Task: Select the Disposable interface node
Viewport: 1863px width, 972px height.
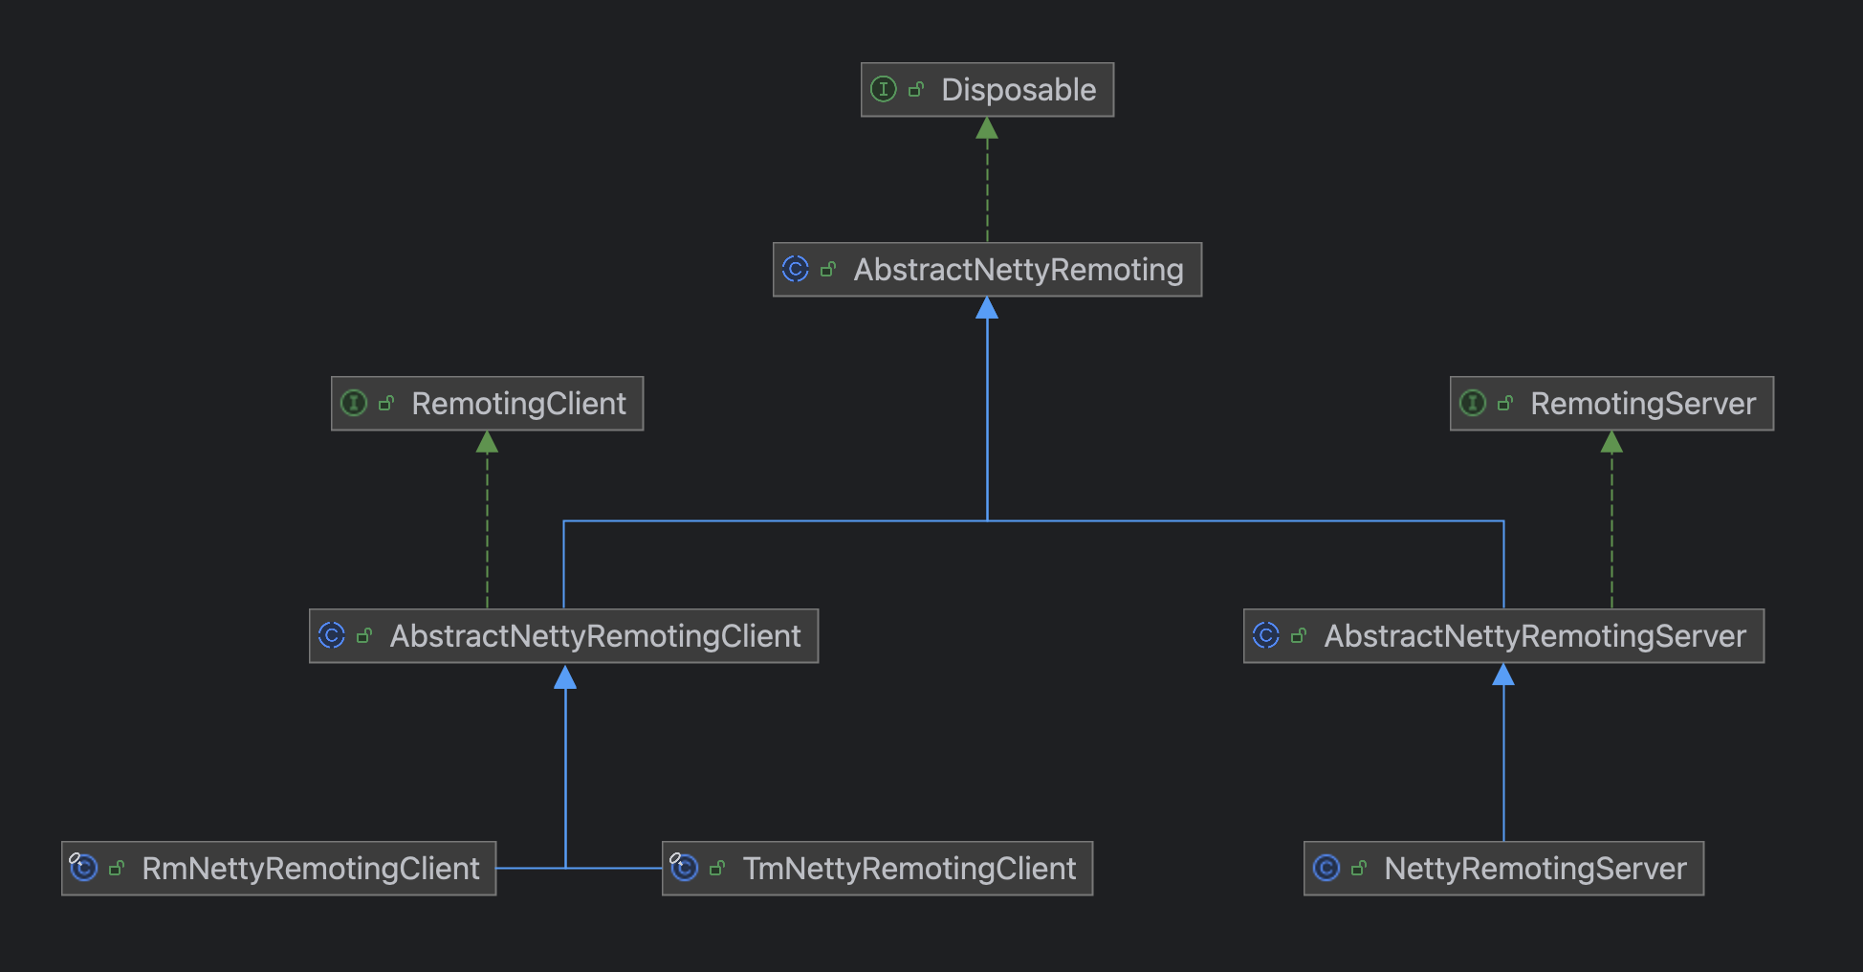Action: 1019,90
